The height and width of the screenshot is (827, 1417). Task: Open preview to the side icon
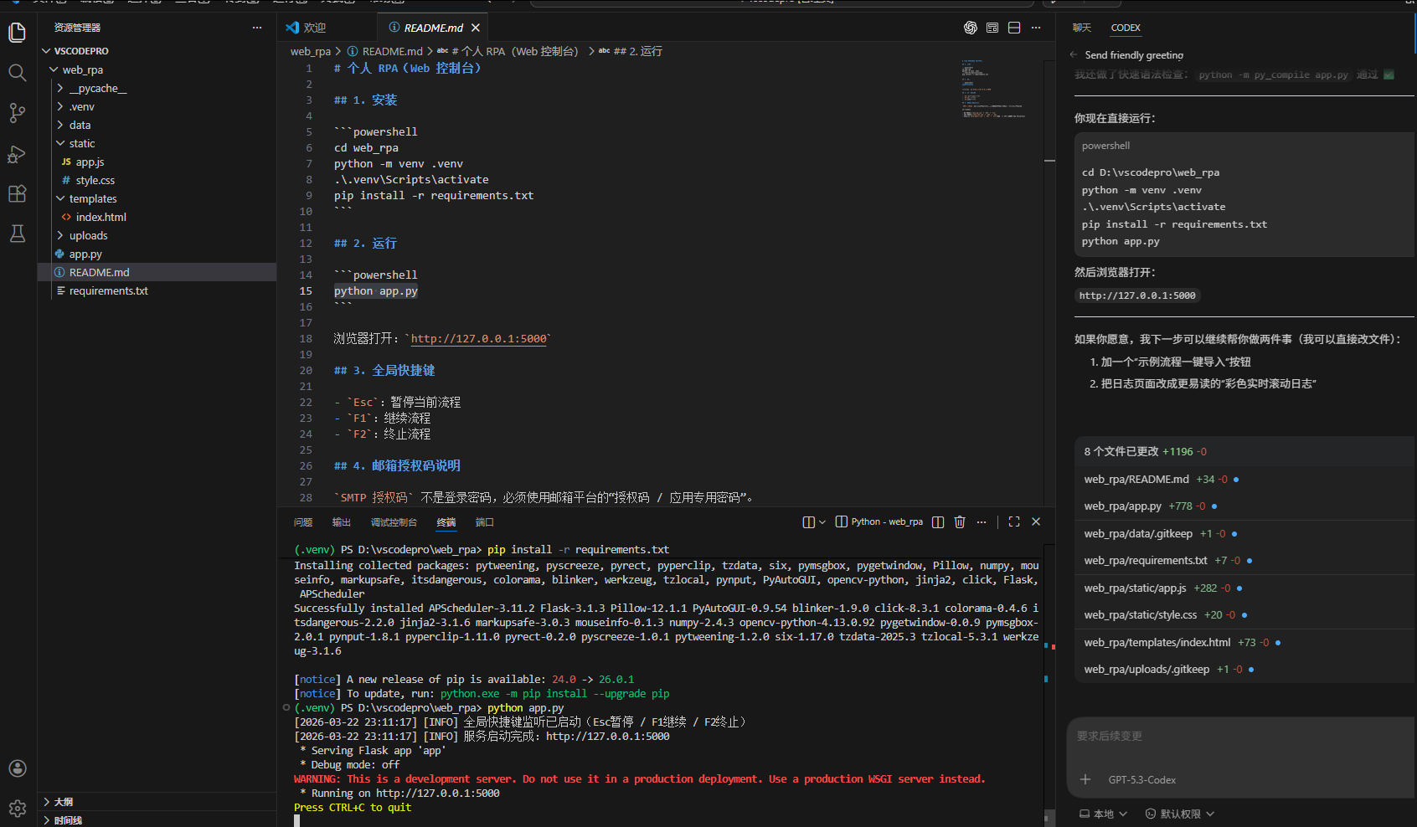pos(992,28)
